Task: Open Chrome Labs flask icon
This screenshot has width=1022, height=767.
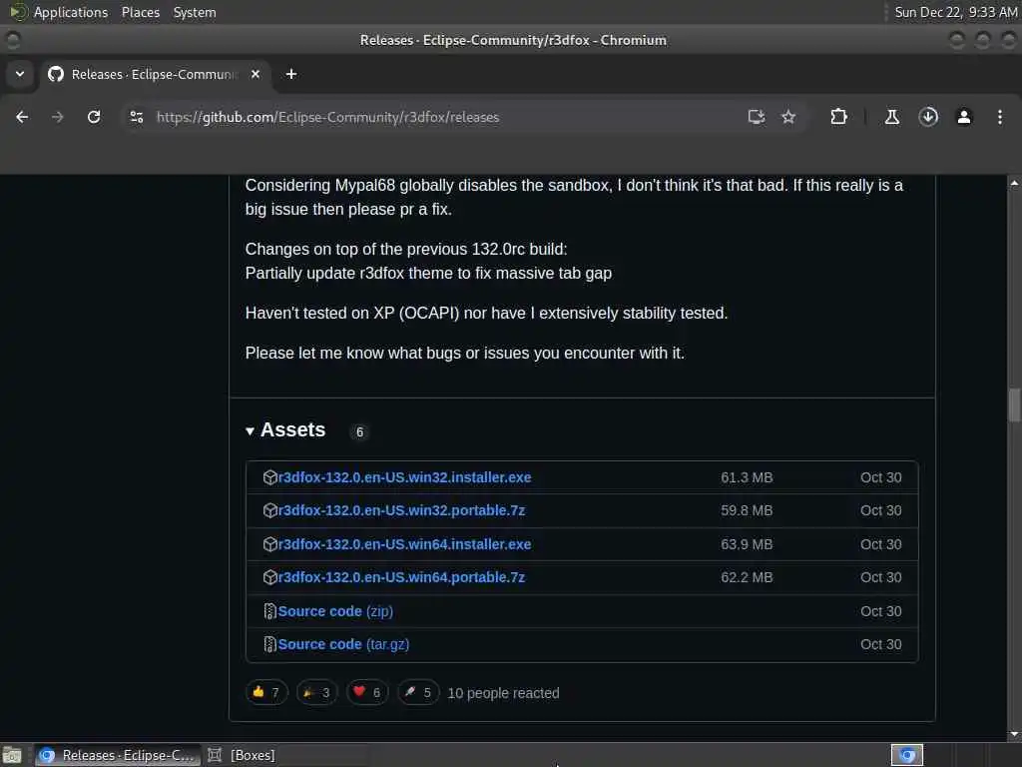Action: tap(892, 117)
